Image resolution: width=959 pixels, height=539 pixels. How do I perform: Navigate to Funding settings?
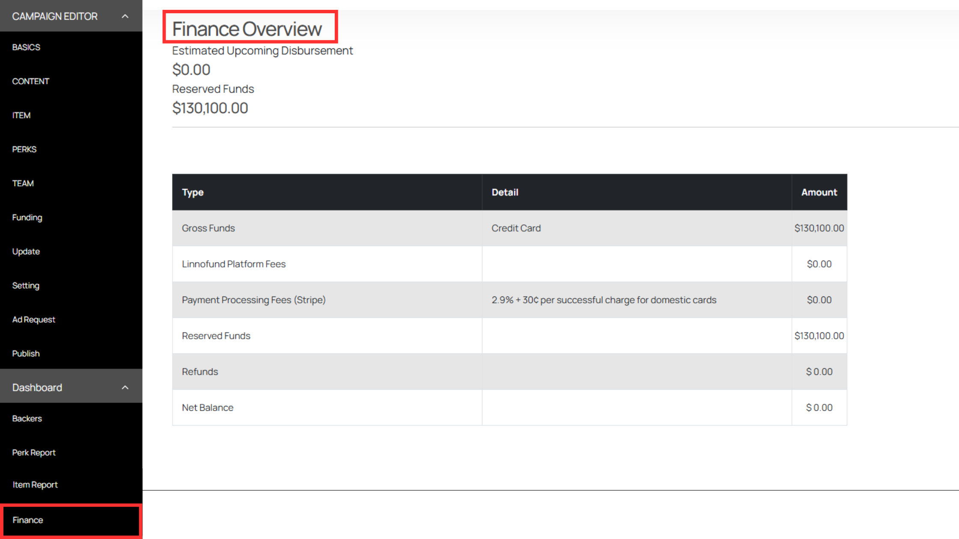point(27,217)
